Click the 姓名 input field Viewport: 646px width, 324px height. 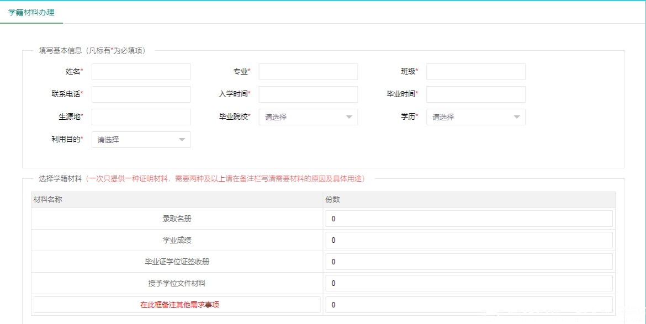pos(141,72)
